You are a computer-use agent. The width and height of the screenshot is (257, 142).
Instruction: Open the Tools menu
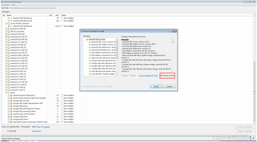click(x=13, y=5)
